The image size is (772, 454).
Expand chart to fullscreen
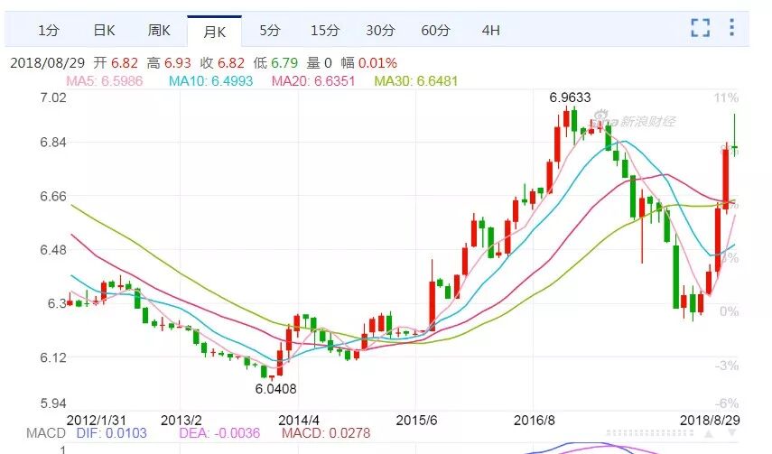[x=700, y=28]
